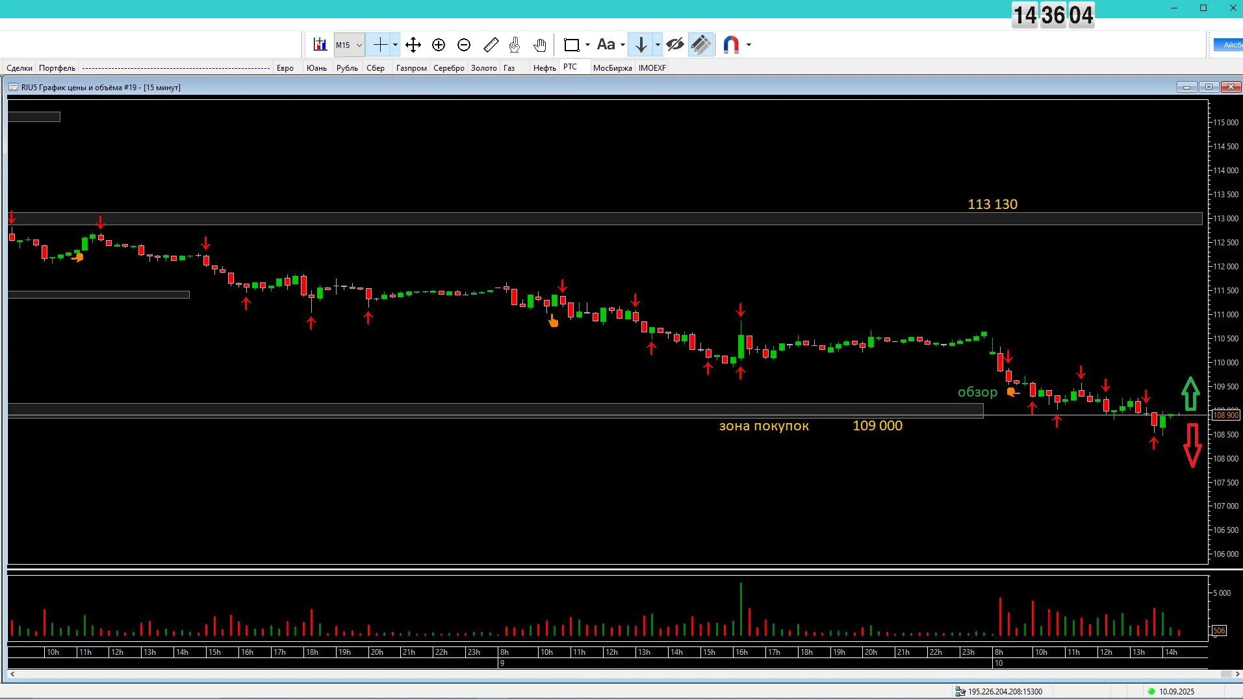Click the zoom out magnifier icon

point(464,45)
